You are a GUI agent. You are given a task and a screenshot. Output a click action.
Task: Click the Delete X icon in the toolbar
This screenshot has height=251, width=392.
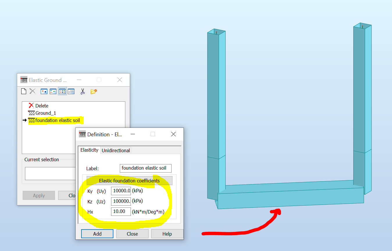(32, 91)
